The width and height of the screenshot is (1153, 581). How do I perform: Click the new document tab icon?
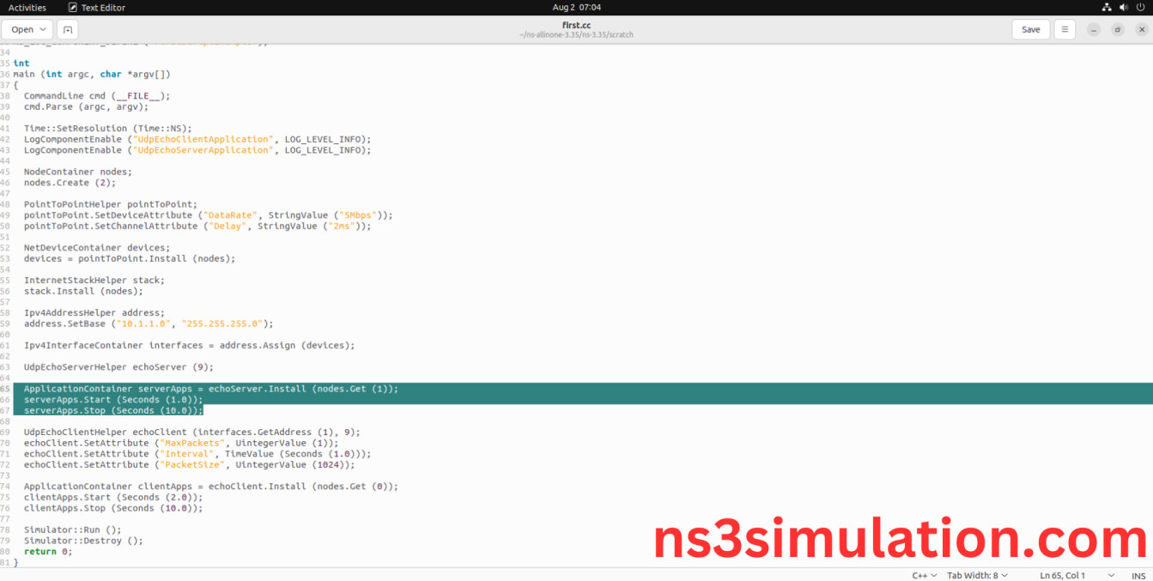point(67,30)
